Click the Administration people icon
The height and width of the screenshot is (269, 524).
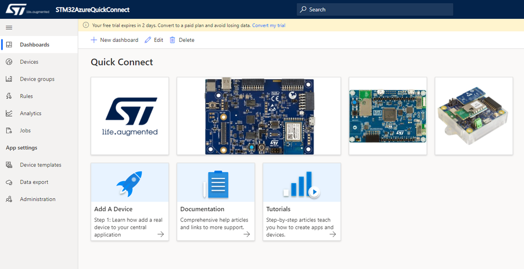point(9,199)
